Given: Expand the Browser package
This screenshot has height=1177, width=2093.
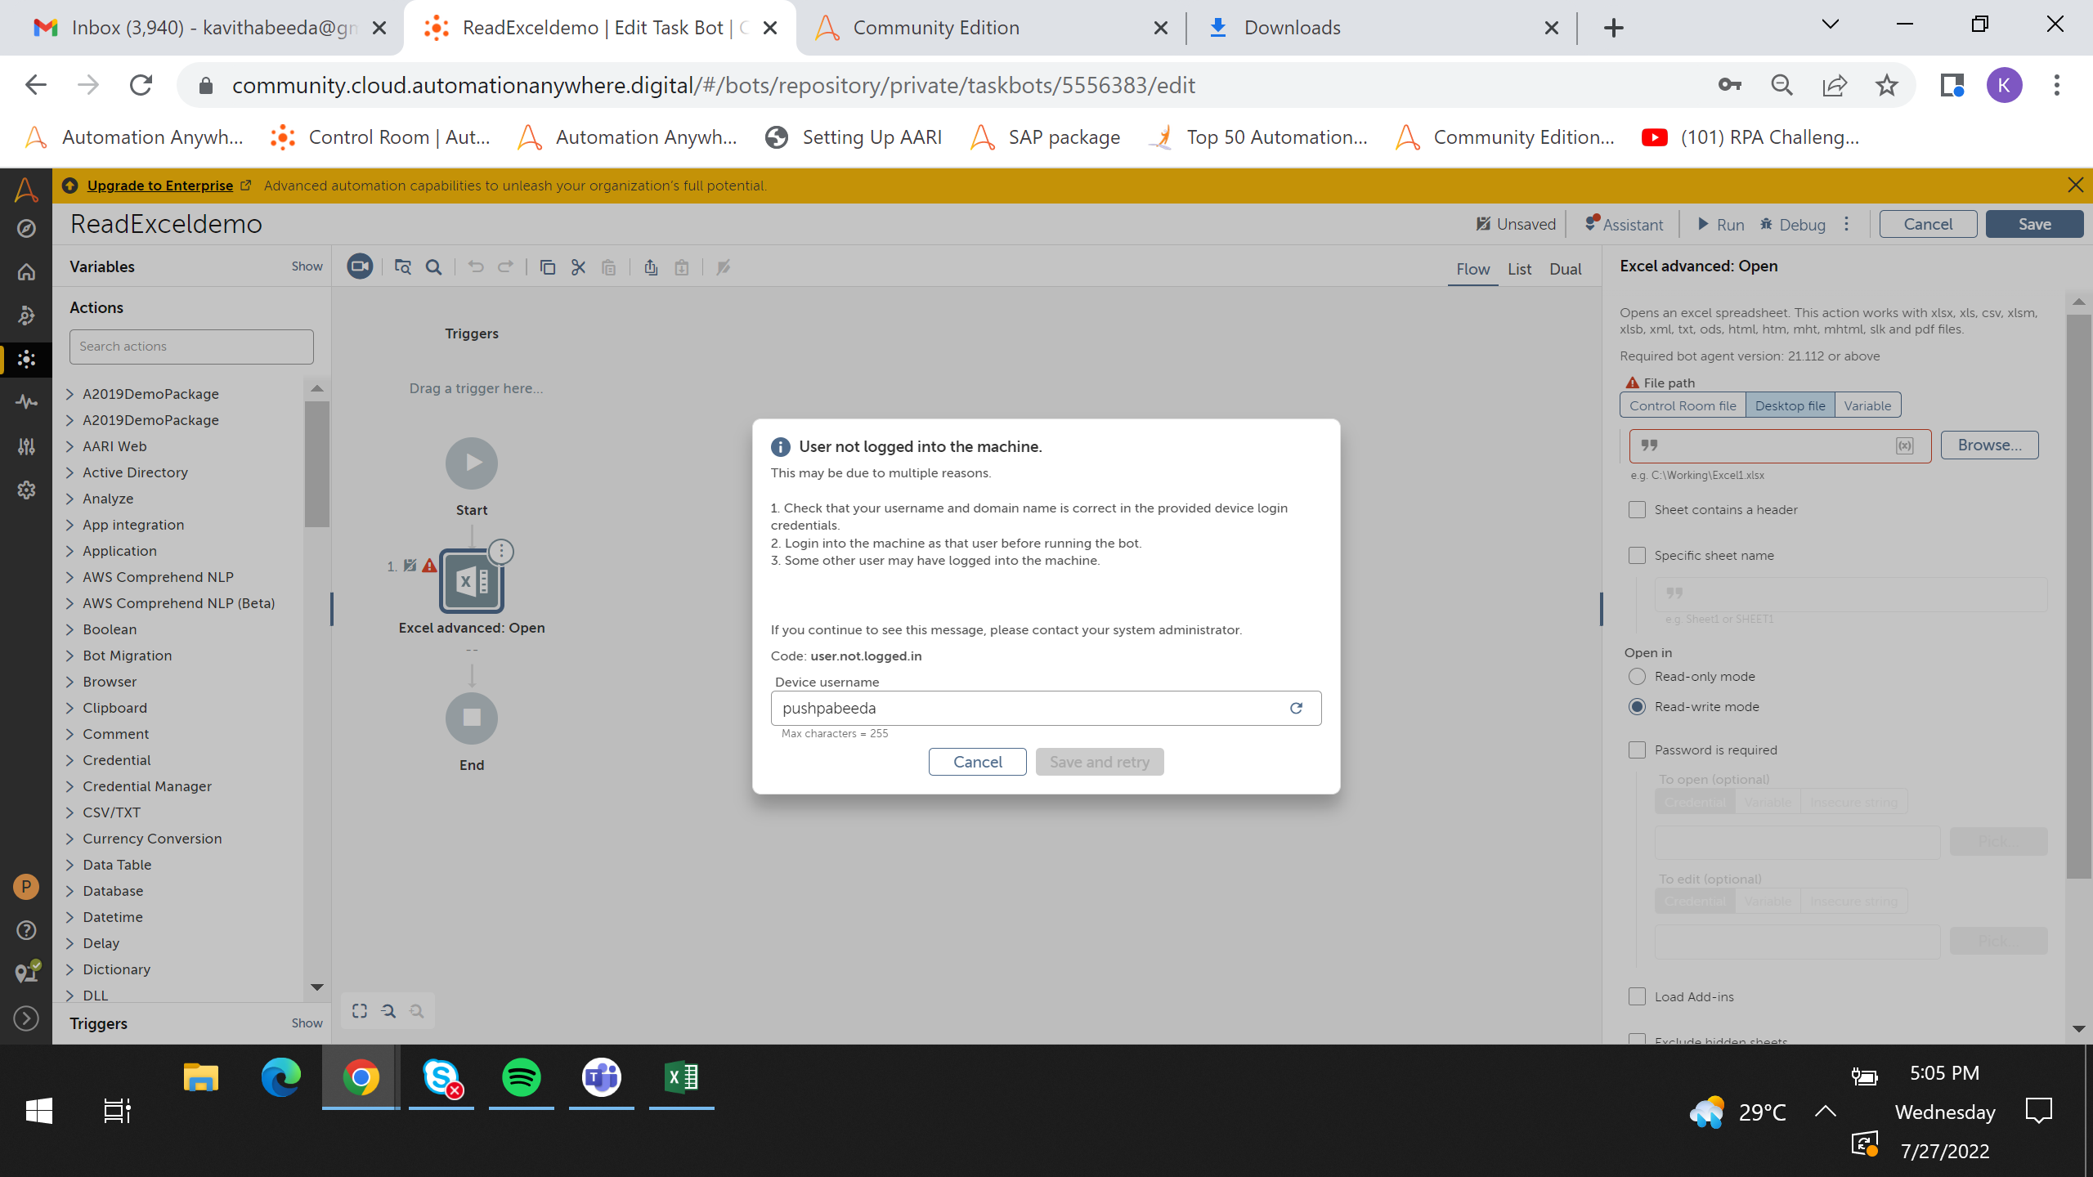Looking at the screenshot, I should pos(70,682).
